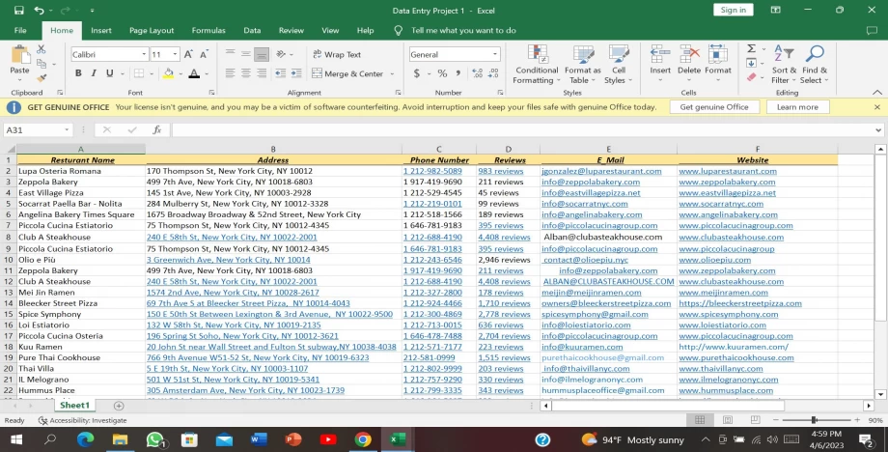The image size is (888, 452).
Task: Click the Save icon in the title bar
Action: 17,11
